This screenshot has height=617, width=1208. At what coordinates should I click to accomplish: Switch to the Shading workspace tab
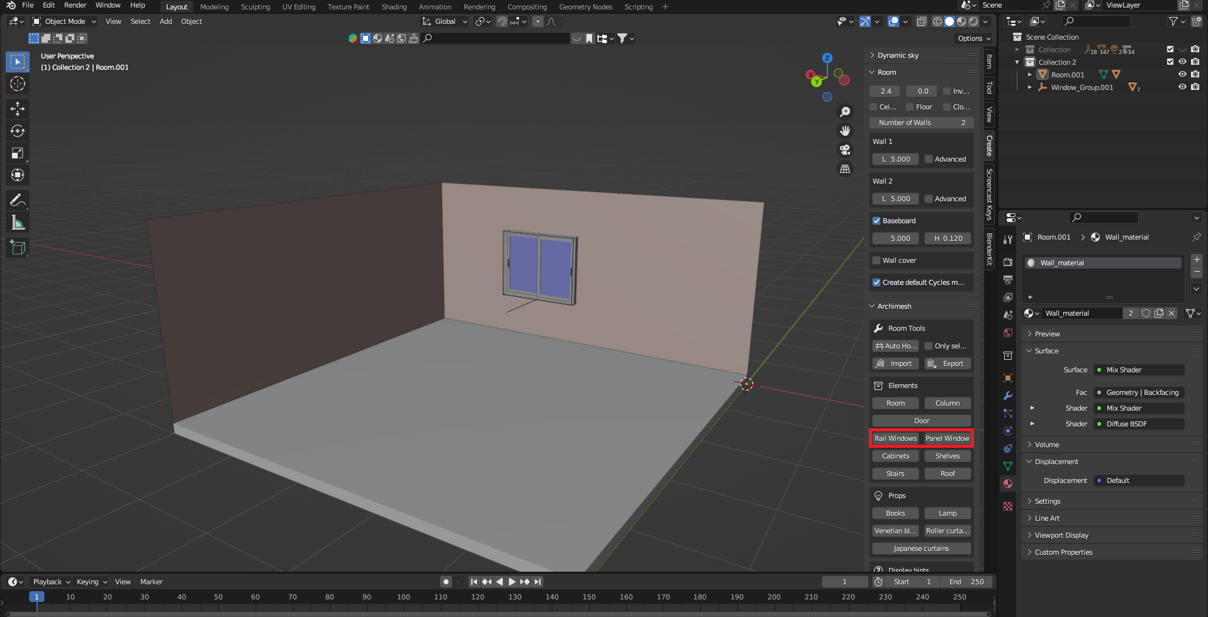(x=394, y=7)
